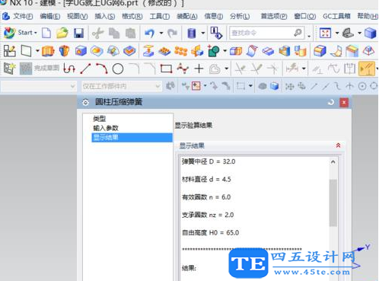Viewport: 379px width, 281px height.
Task: Select 显示结果 in the spring dialog list
Action: [x=132, y=137]
